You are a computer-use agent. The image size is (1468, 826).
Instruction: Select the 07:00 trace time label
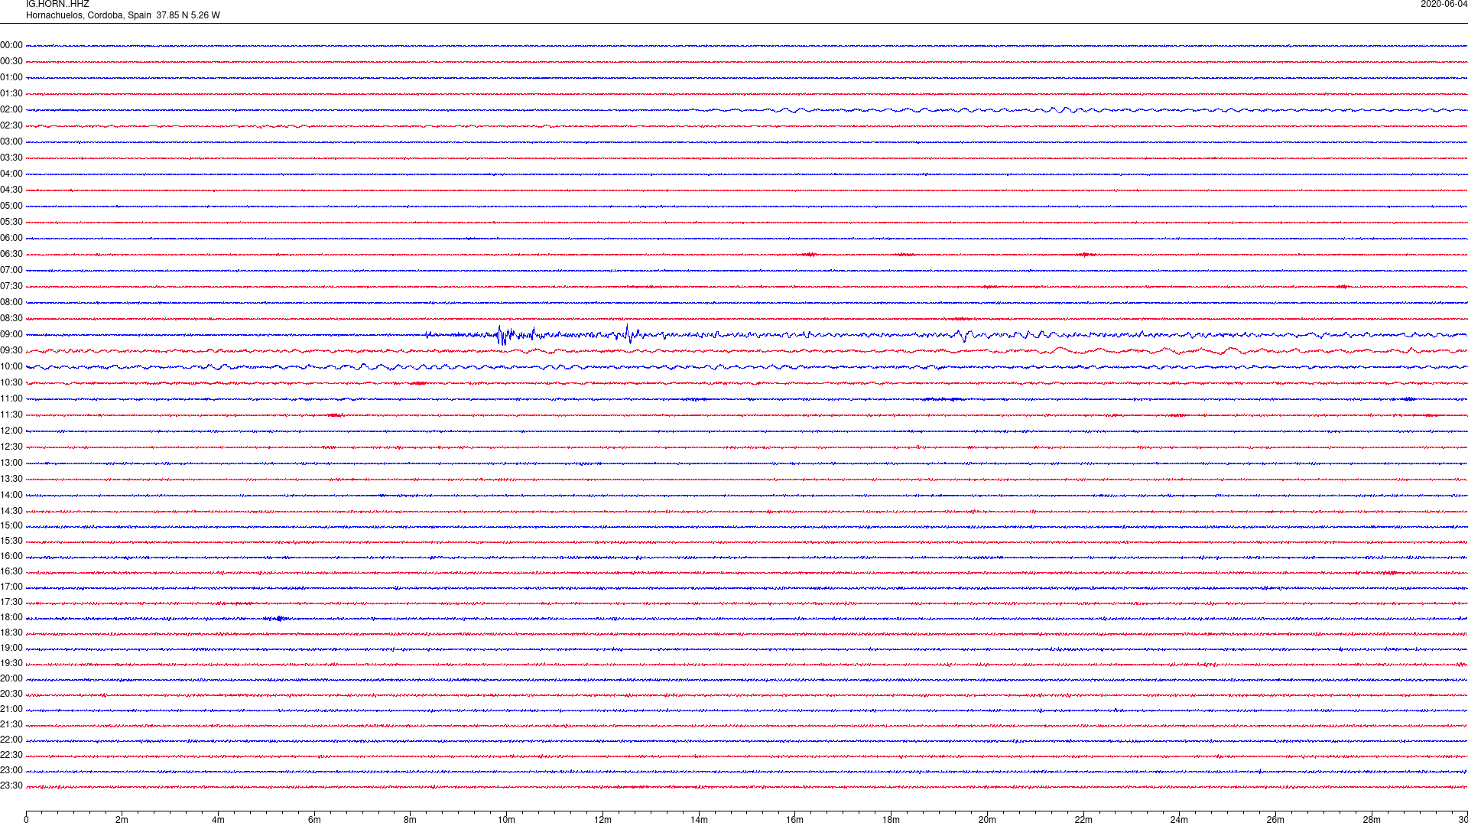click(11, 270)
